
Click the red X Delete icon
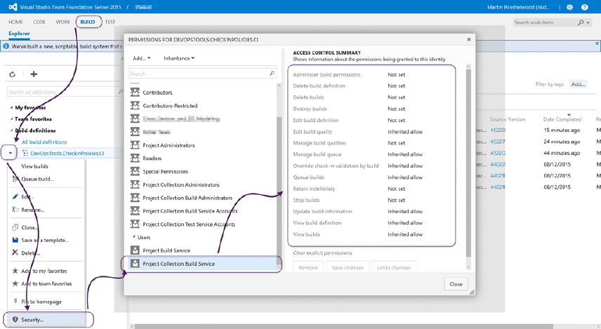15,253
